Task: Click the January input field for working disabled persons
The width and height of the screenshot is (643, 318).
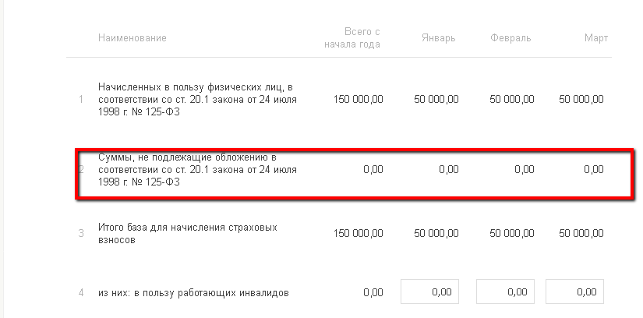Action: coord(429,292)
